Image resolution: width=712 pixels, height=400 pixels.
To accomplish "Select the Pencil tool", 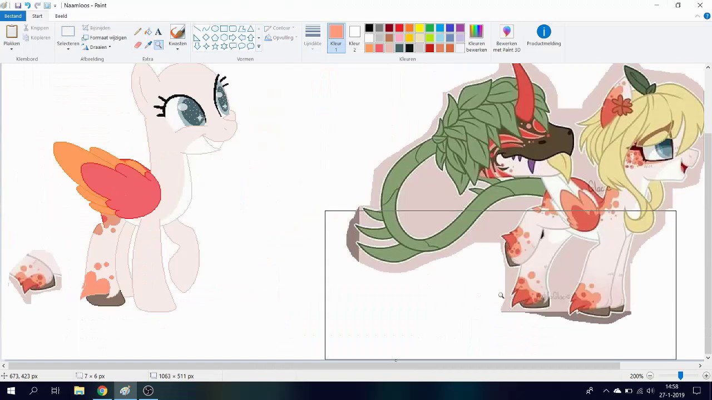I will pos(138,32).
